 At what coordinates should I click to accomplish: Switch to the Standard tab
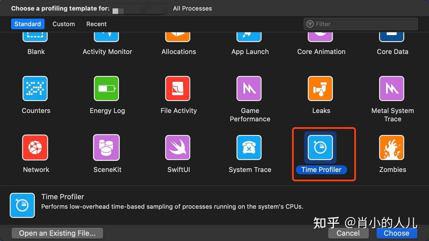[28, 24]
